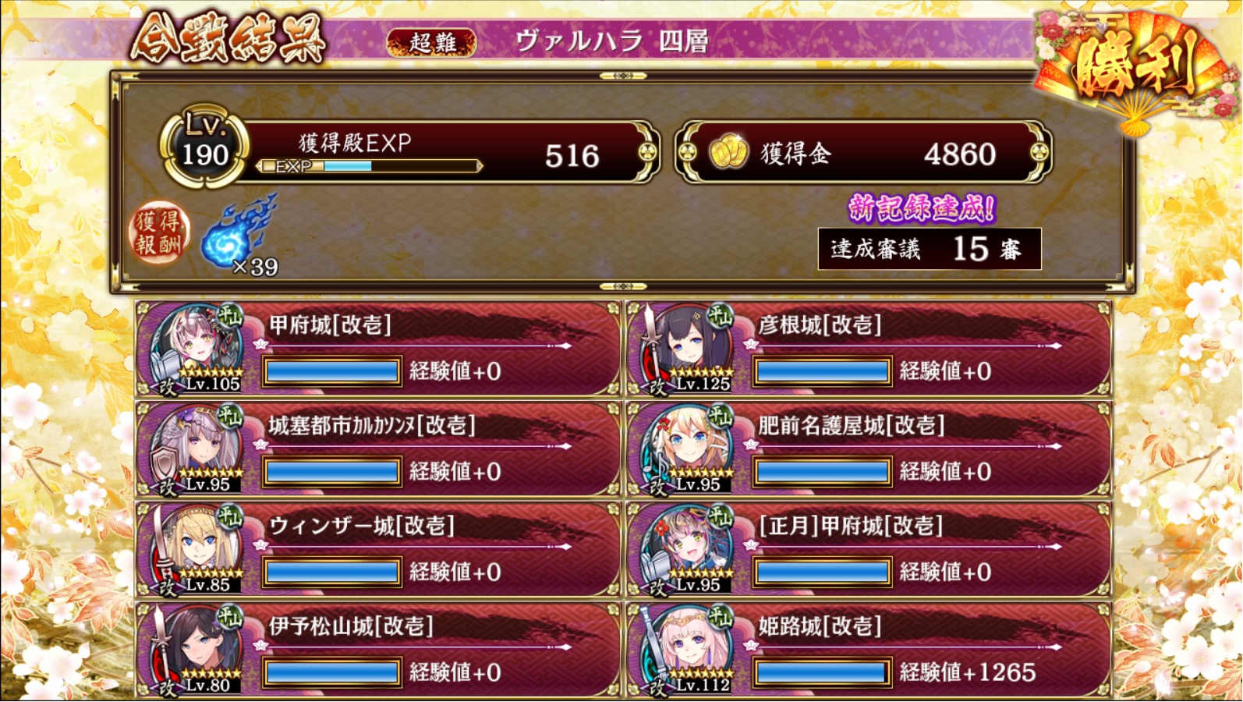Click the gold coin icon
1243x702 pixels.
[x=728, y=152]
